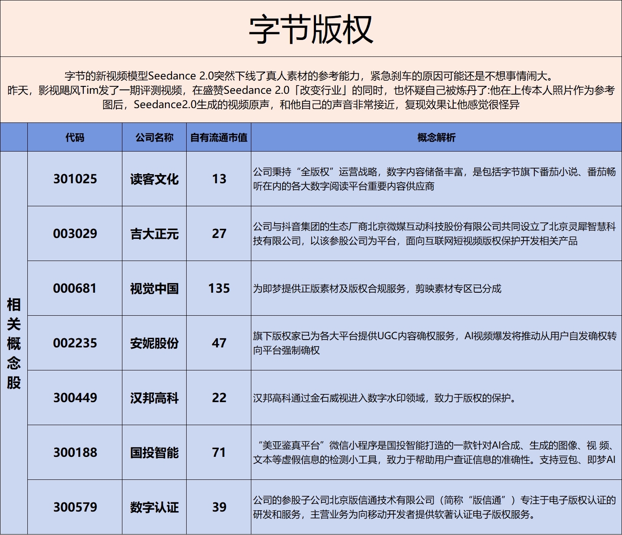Click stock code 300449
This screenshot has width=622, height=535.
click(75, 398)
